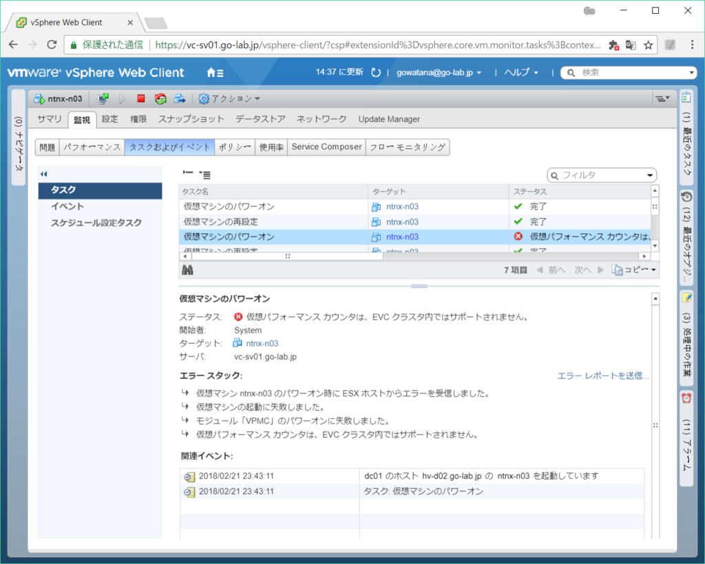Image resolution: width=705 pixels, height=564 pixels.
Task: Click task list horizontal scroll right arrow
Action: click(x=644, y=256)
